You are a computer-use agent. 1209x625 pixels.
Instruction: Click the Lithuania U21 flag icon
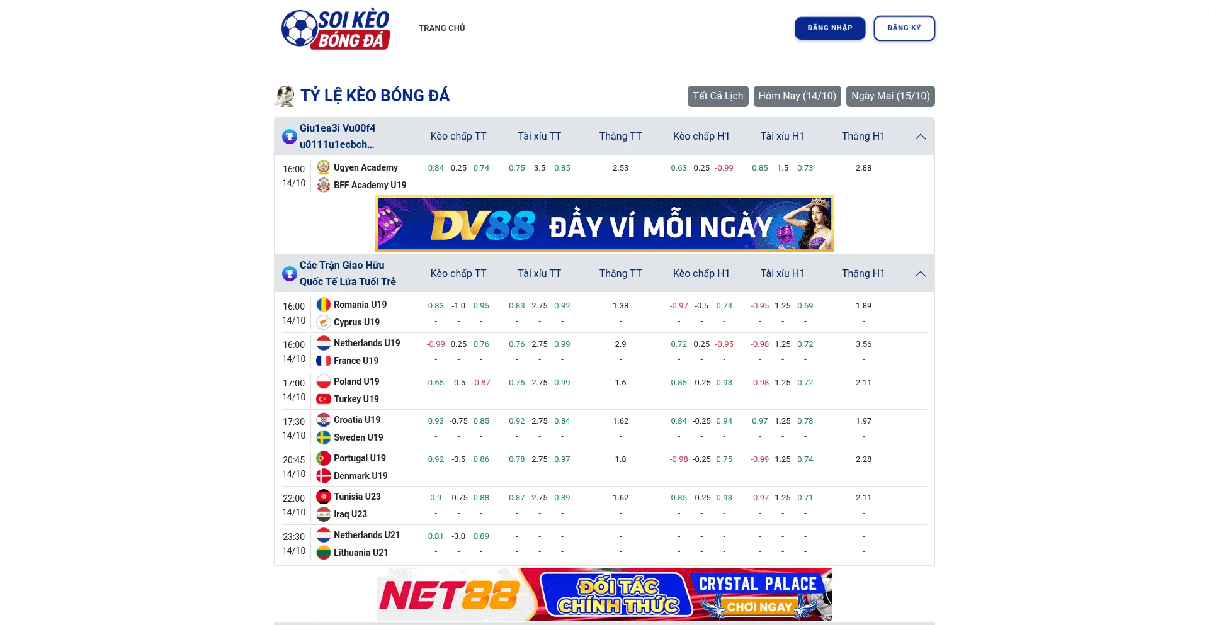(x=324, y=553)
